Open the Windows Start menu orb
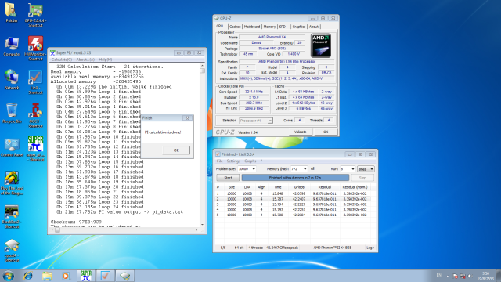This screenshot has height=282, width=501. (9, 276)
